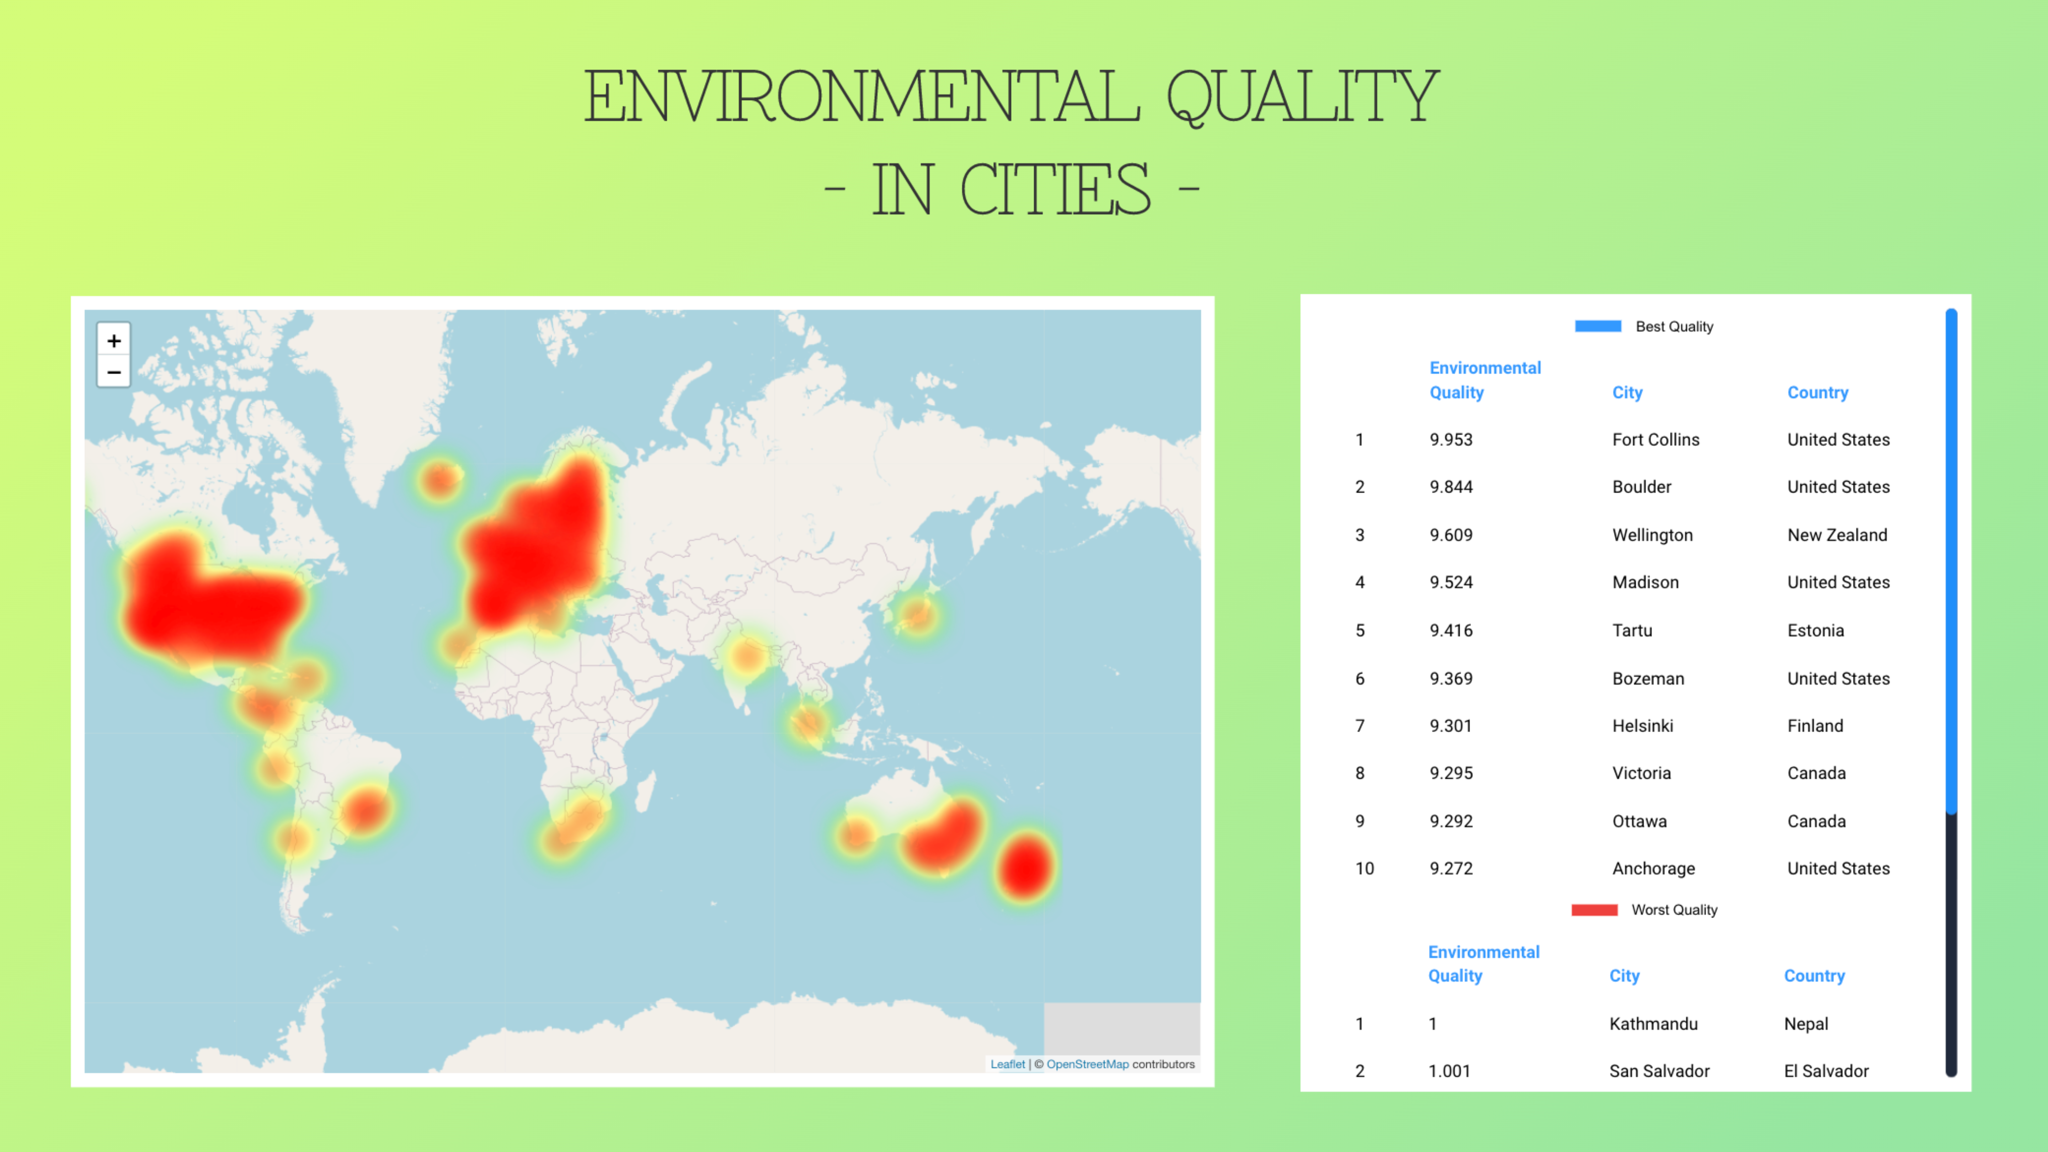Click Country header in Best Quality table
Screen dimensions: 2048x1152
tap(1818, 393)
